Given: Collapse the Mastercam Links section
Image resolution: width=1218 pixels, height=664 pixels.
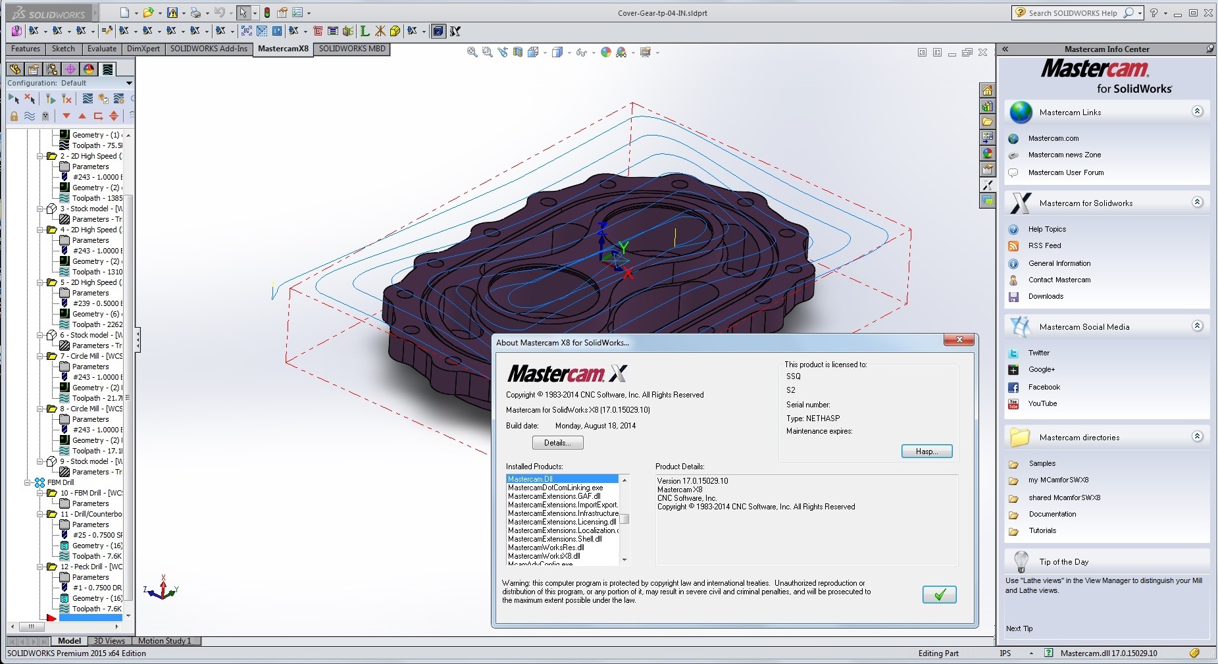Looking at the screenshot, I should tap(1198, 111).
